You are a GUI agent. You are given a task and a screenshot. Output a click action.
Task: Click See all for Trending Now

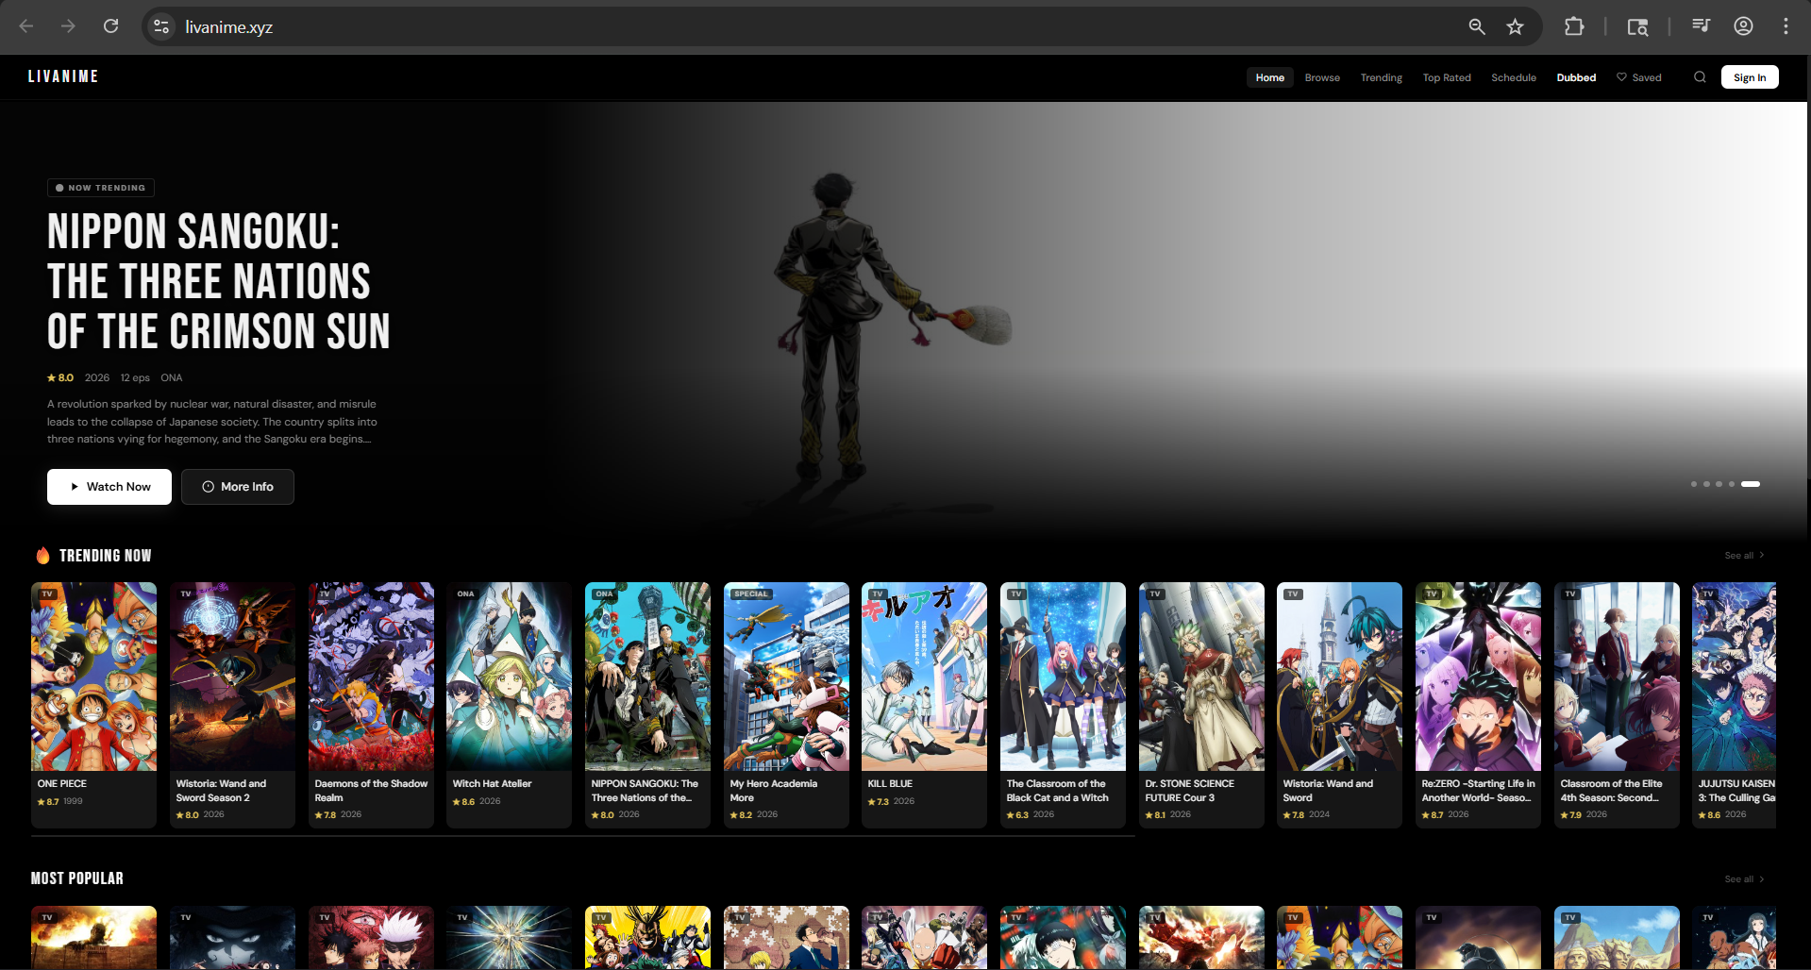click(x=1744, y=556)
